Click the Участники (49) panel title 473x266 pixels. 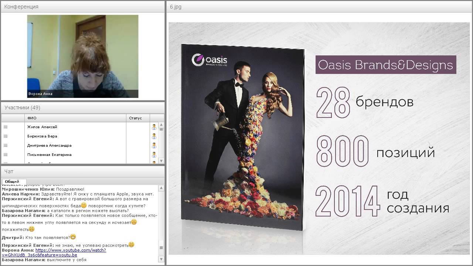coord(23,108)
